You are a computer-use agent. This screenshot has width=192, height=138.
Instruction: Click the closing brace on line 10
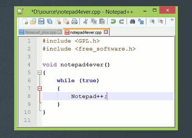point(44,112)
